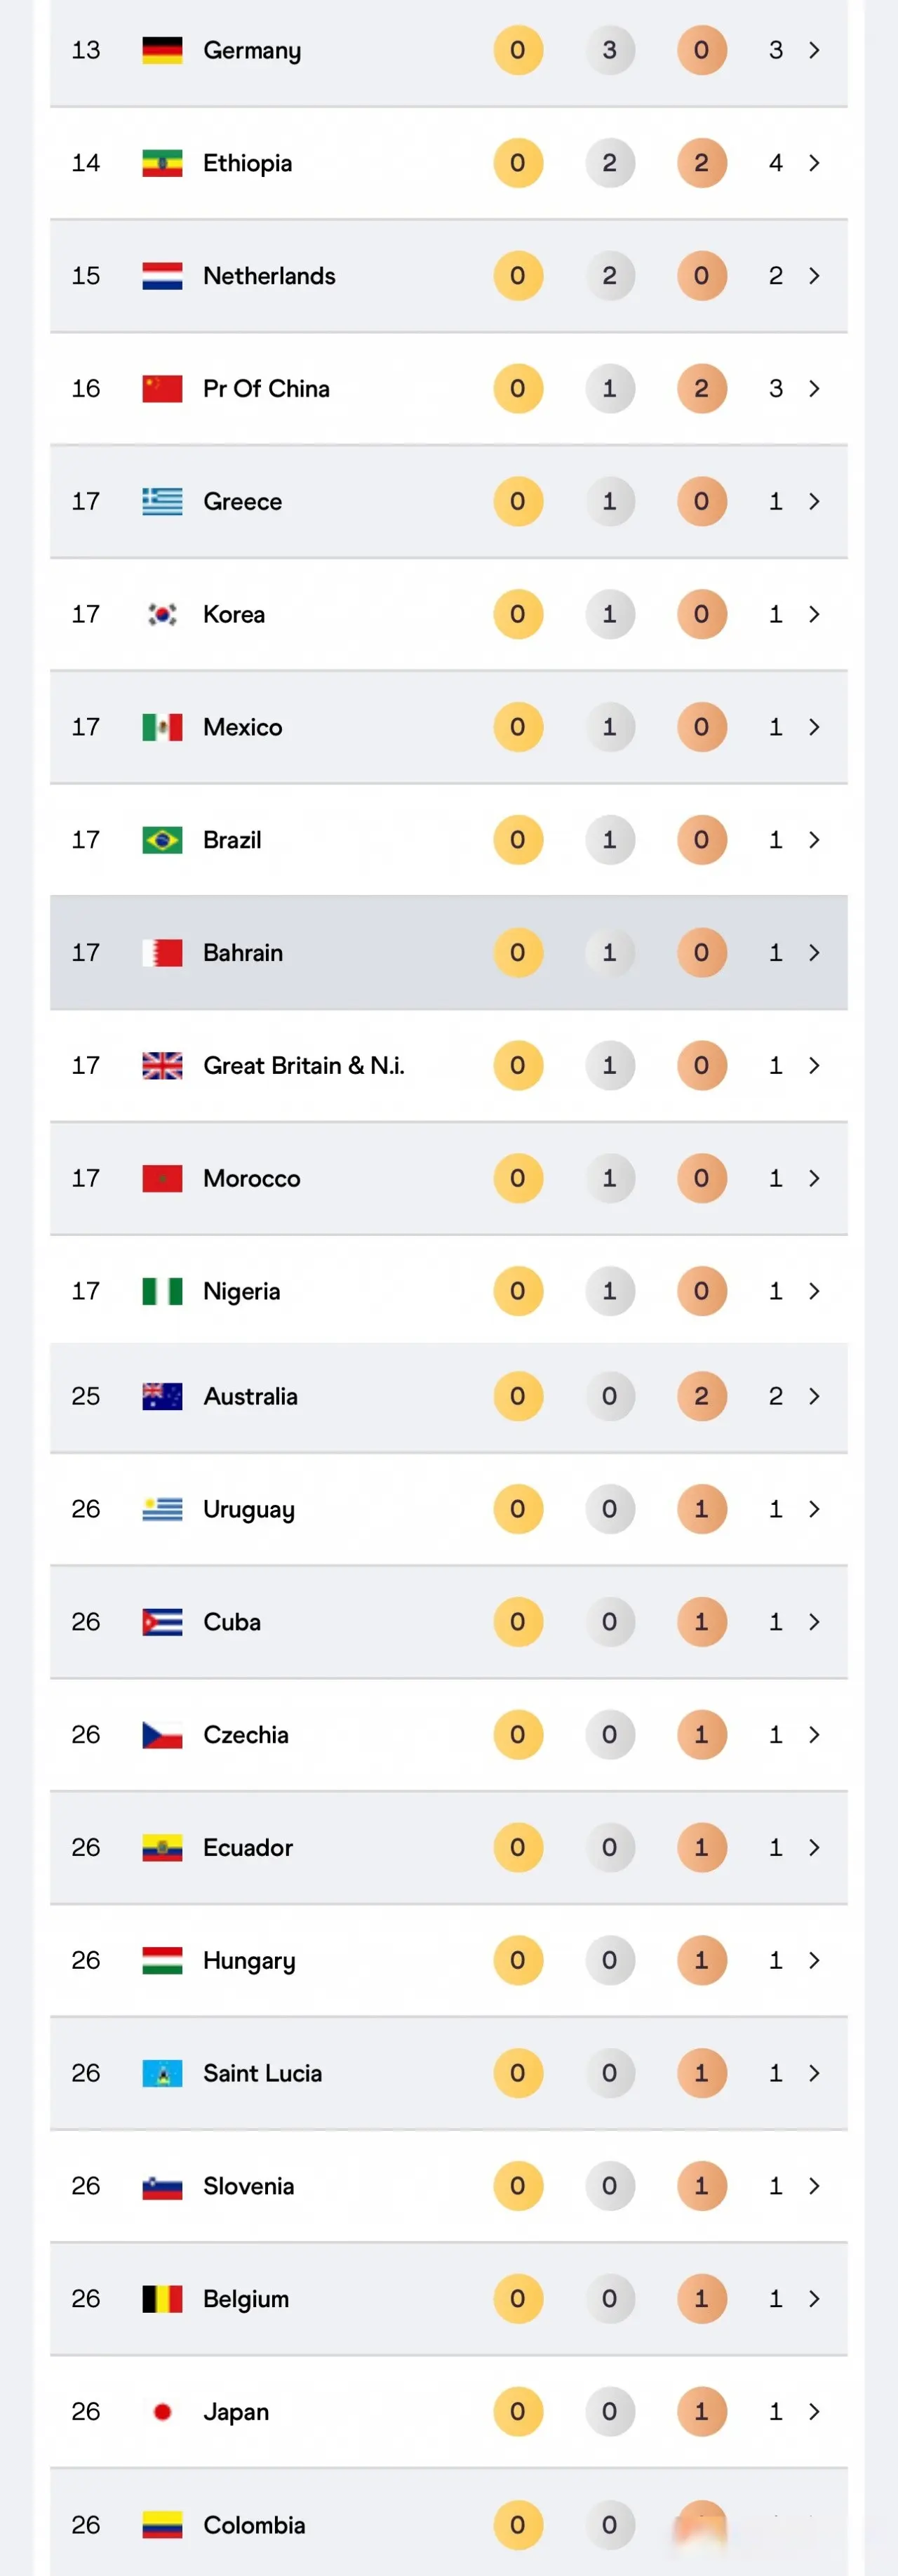Click the Brazil flag icon

(x=162, y=840)
